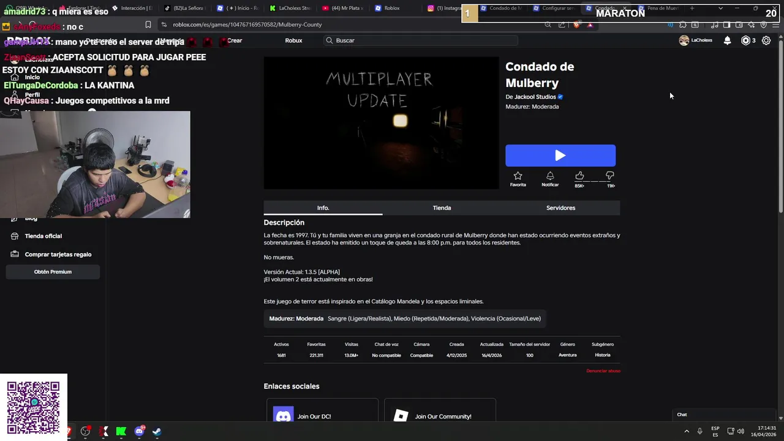The image size is (784, 441).
Task: Open the ESP language indicator in tray
Action: coord(715,431)
